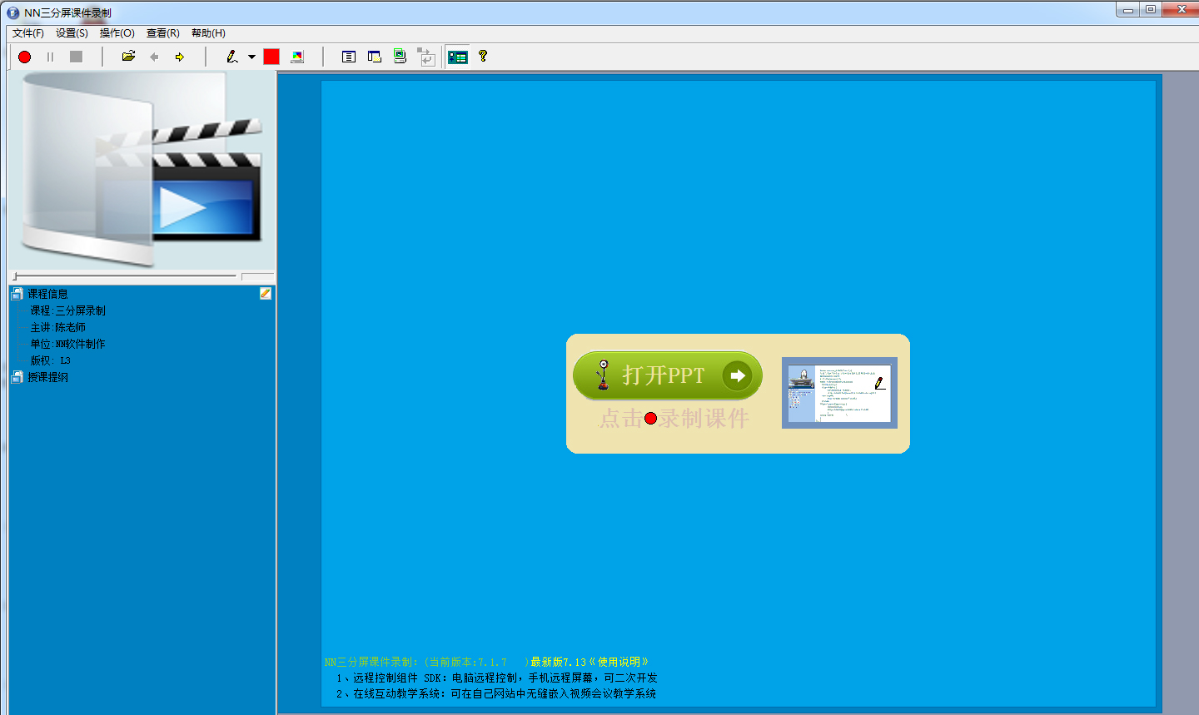
Task: Select the pen annotation tool
Action: coord(232,57)
